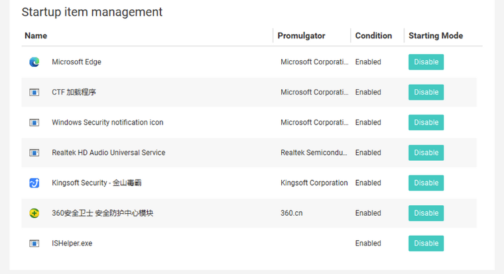The image size is (504, 274).
Task: Click the Startup item management heading
Action: pos(92,12)
